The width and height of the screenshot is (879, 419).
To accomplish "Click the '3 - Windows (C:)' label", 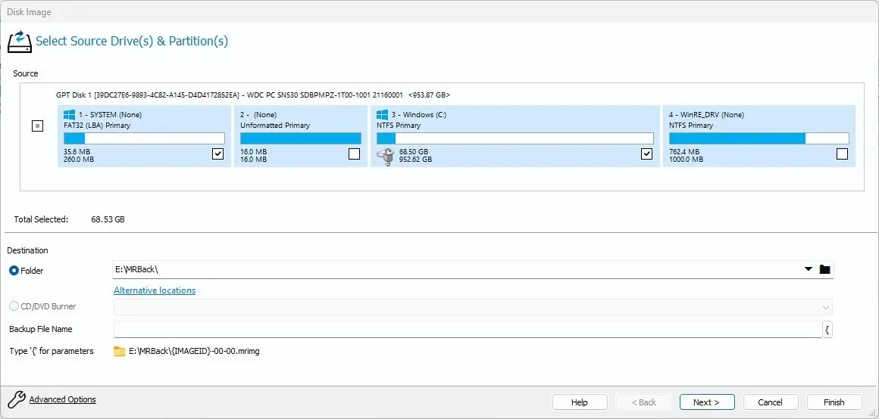I will [x=419, y=115].
